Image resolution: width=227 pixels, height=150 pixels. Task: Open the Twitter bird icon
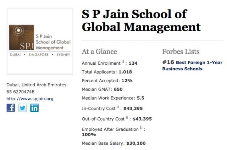coord(23,108)
